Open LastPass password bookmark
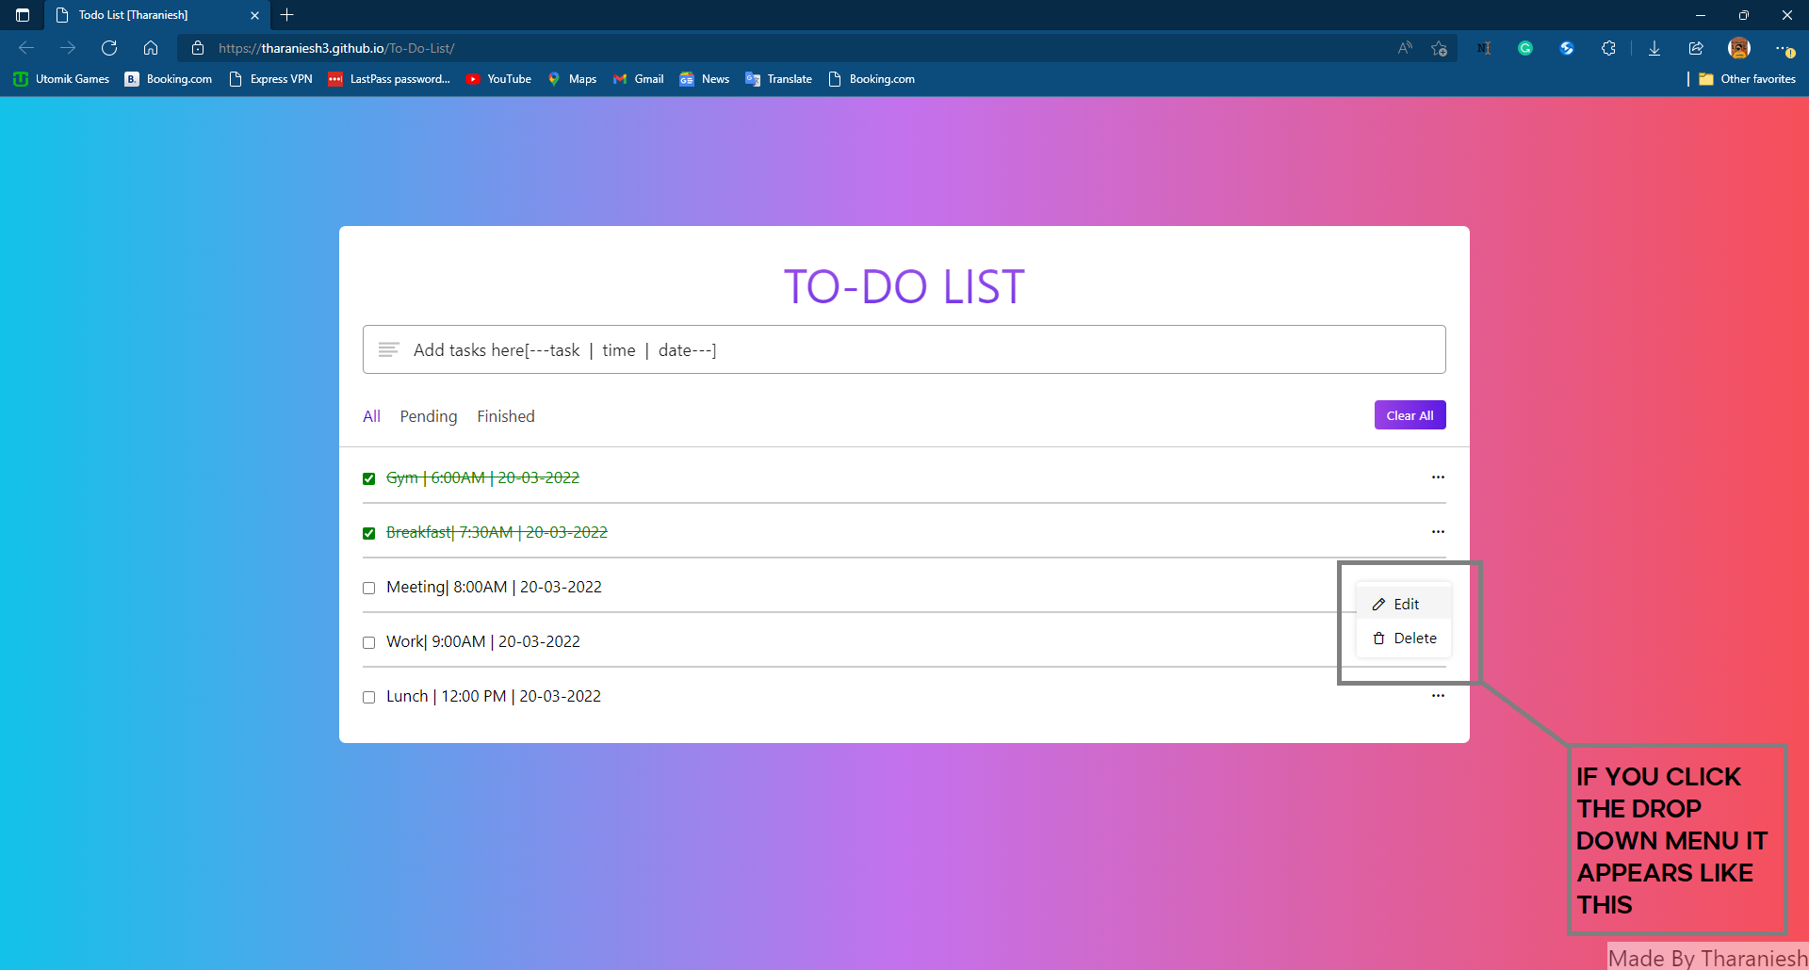The height and width of the screenshot is (970, 1809). tap(389, 79)
